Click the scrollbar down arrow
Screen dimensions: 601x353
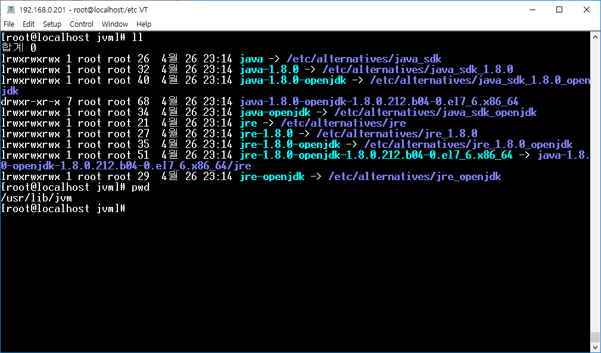(595, 346)
